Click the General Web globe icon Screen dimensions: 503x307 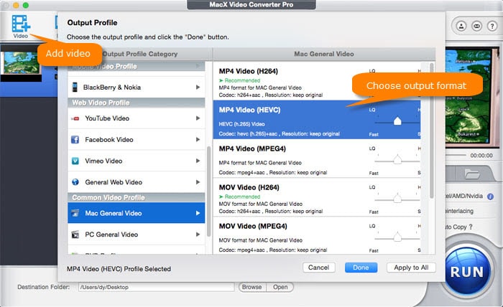click(75, 181)
